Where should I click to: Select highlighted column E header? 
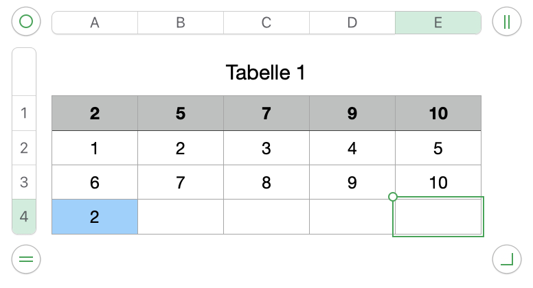pos(438,23)
